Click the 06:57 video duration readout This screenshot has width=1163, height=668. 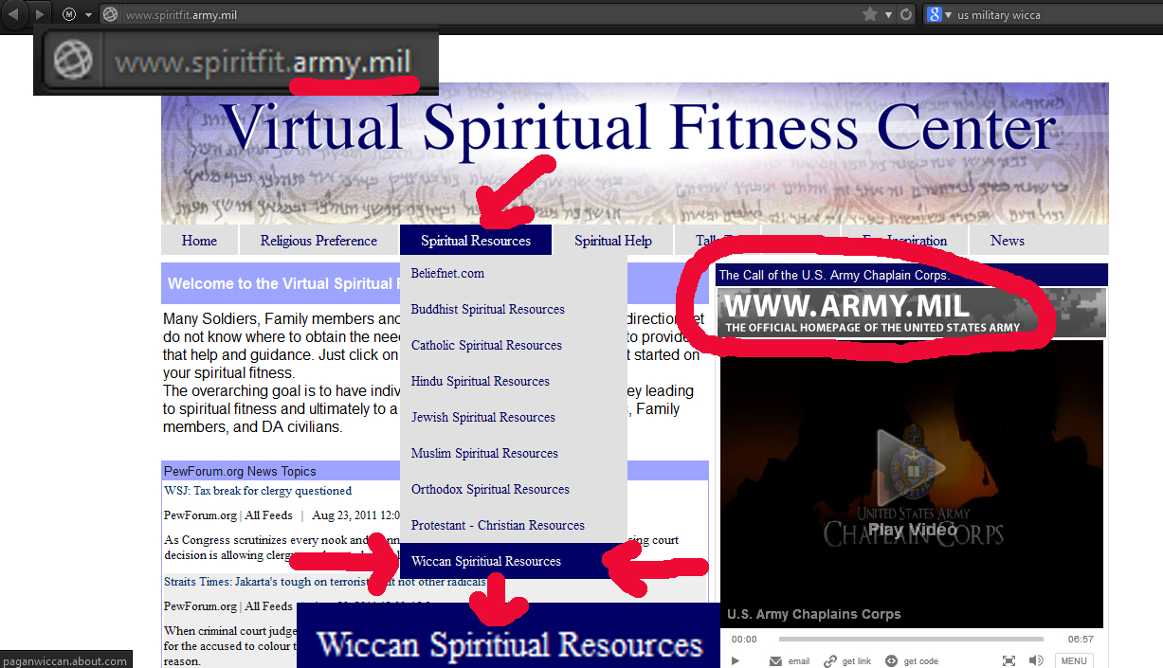(1081, 640)
